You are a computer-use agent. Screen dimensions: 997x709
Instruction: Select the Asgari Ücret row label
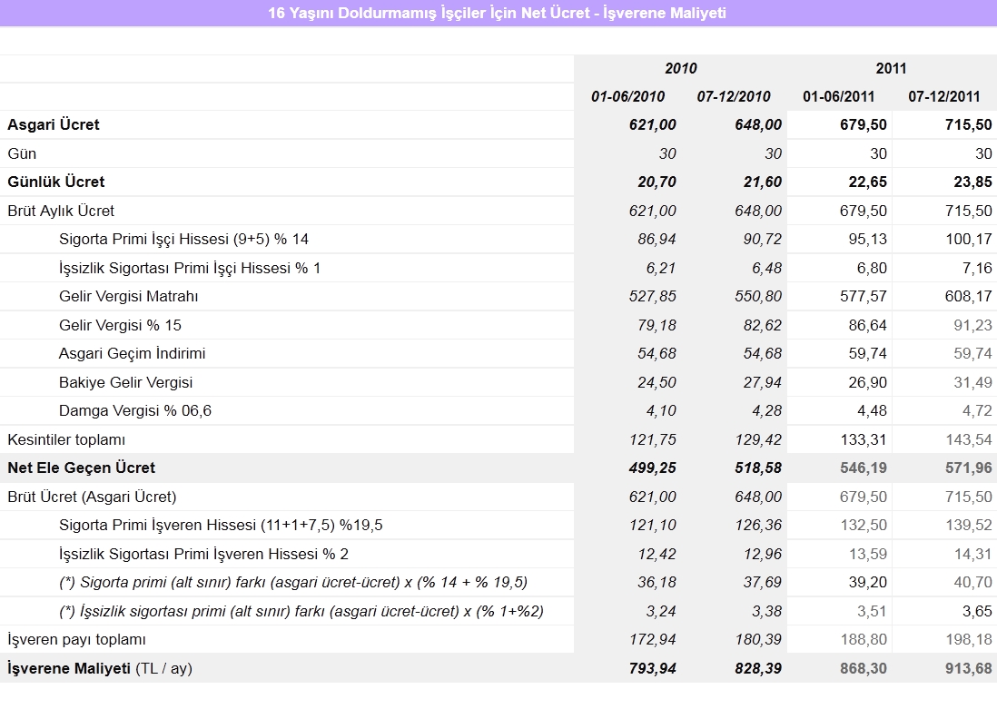[x=54, y=124]
